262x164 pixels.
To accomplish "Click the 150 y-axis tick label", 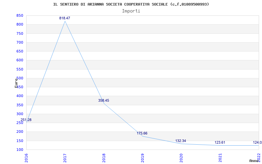I will click(x=20, y=141).
